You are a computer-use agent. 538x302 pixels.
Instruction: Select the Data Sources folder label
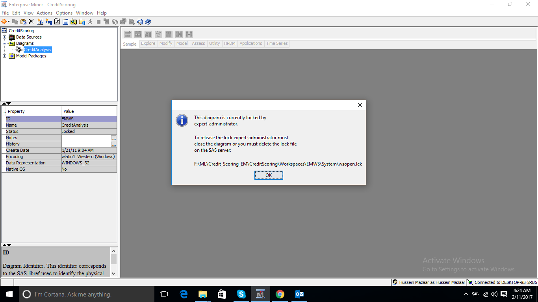(29, 37)
